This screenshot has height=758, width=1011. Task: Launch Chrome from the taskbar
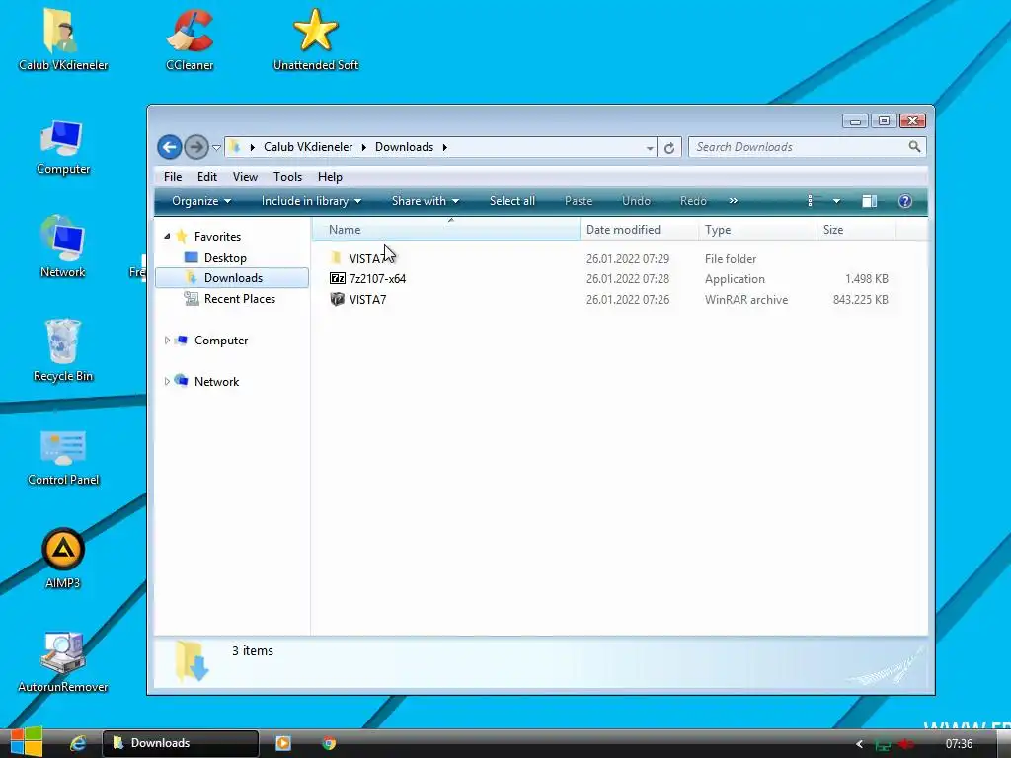[x=329, y=743]
